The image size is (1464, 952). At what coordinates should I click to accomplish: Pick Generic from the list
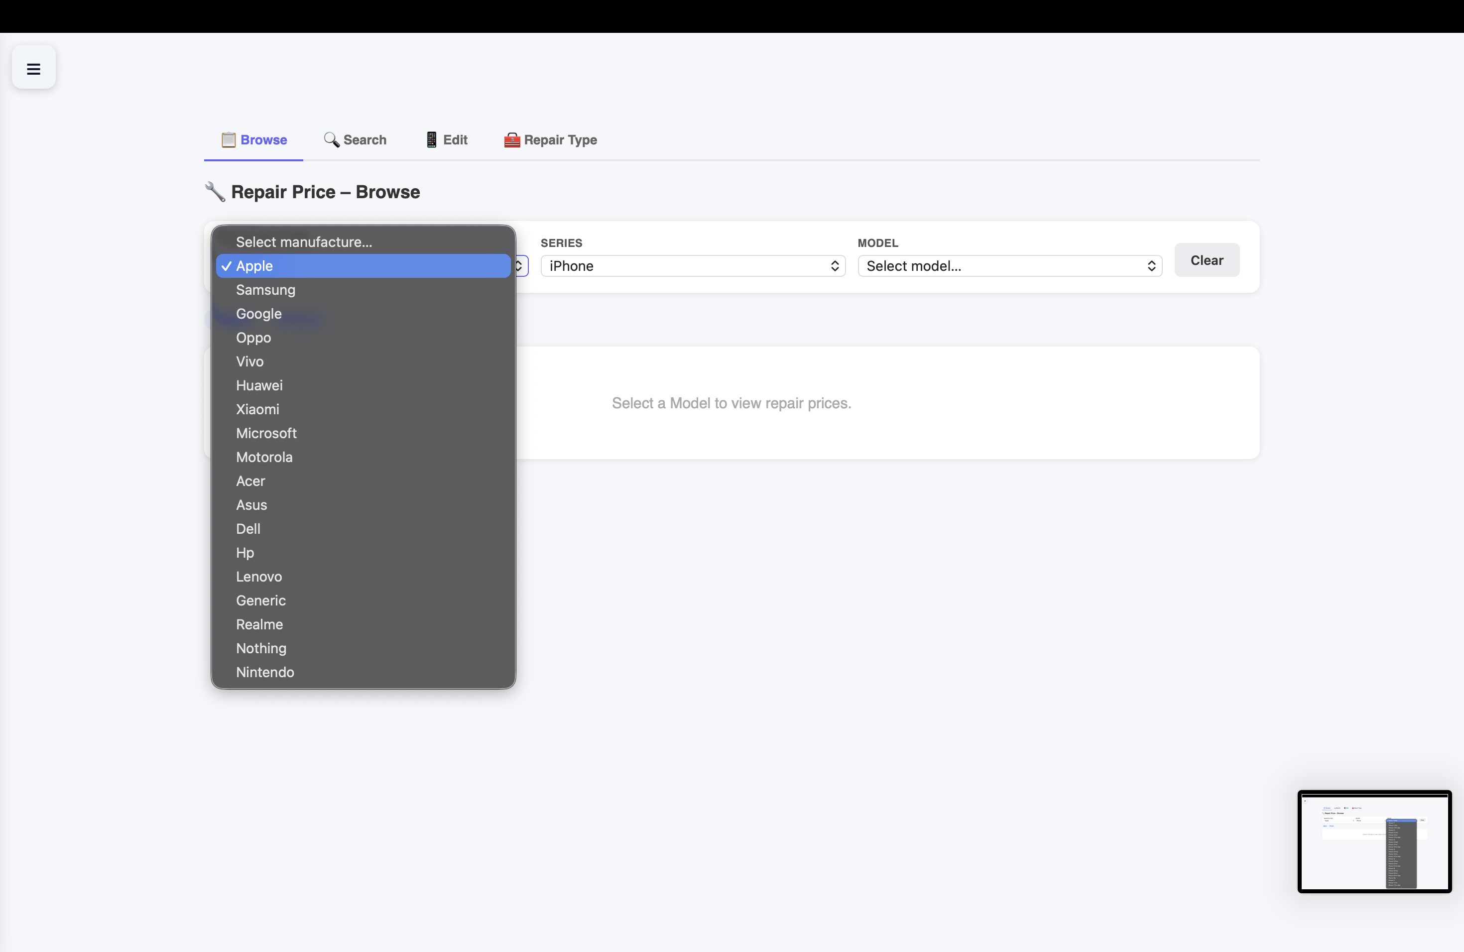(364, 601)
